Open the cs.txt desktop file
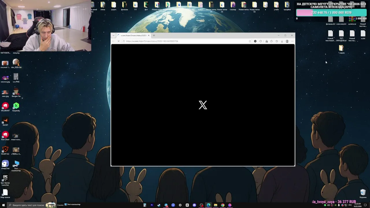 click(x=363, y=35)
